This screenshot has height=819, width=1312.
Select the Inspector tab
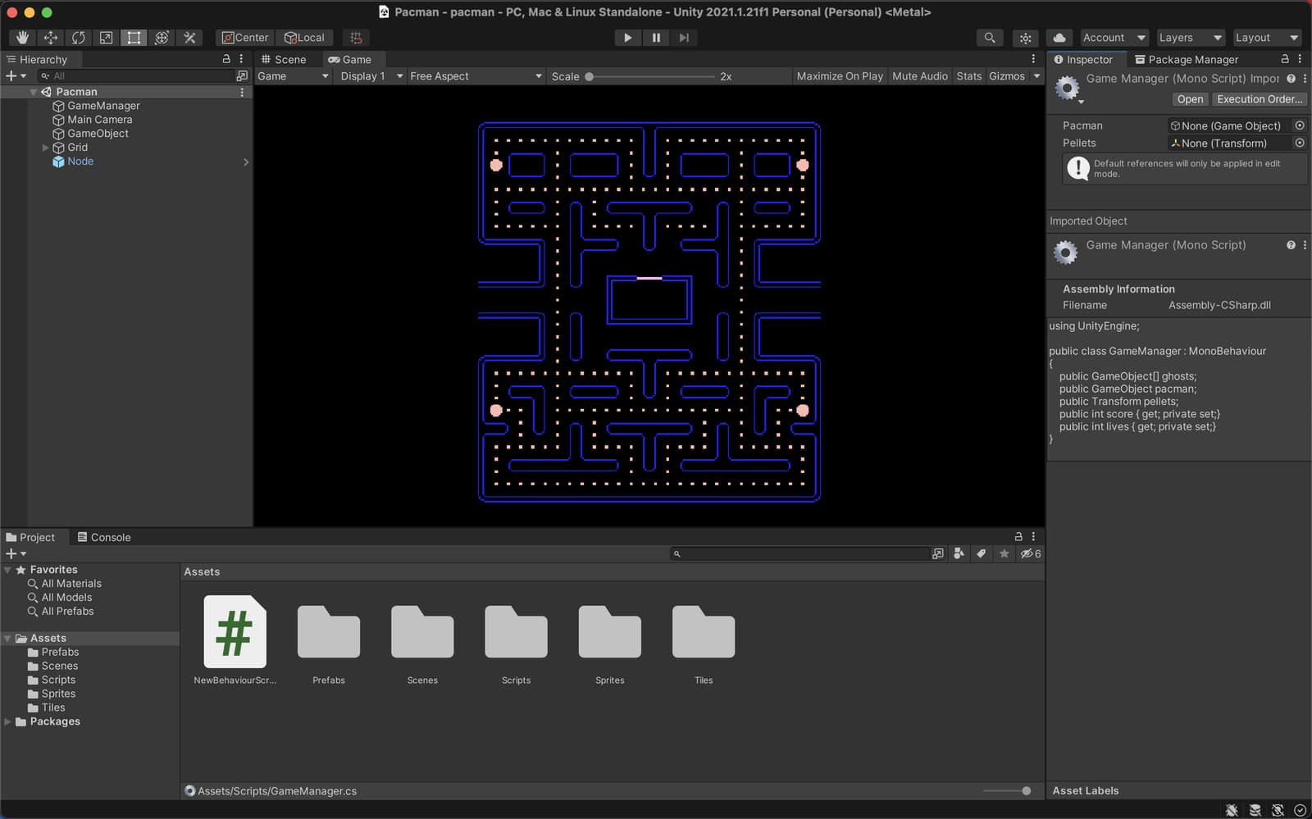pos(1083,59)
